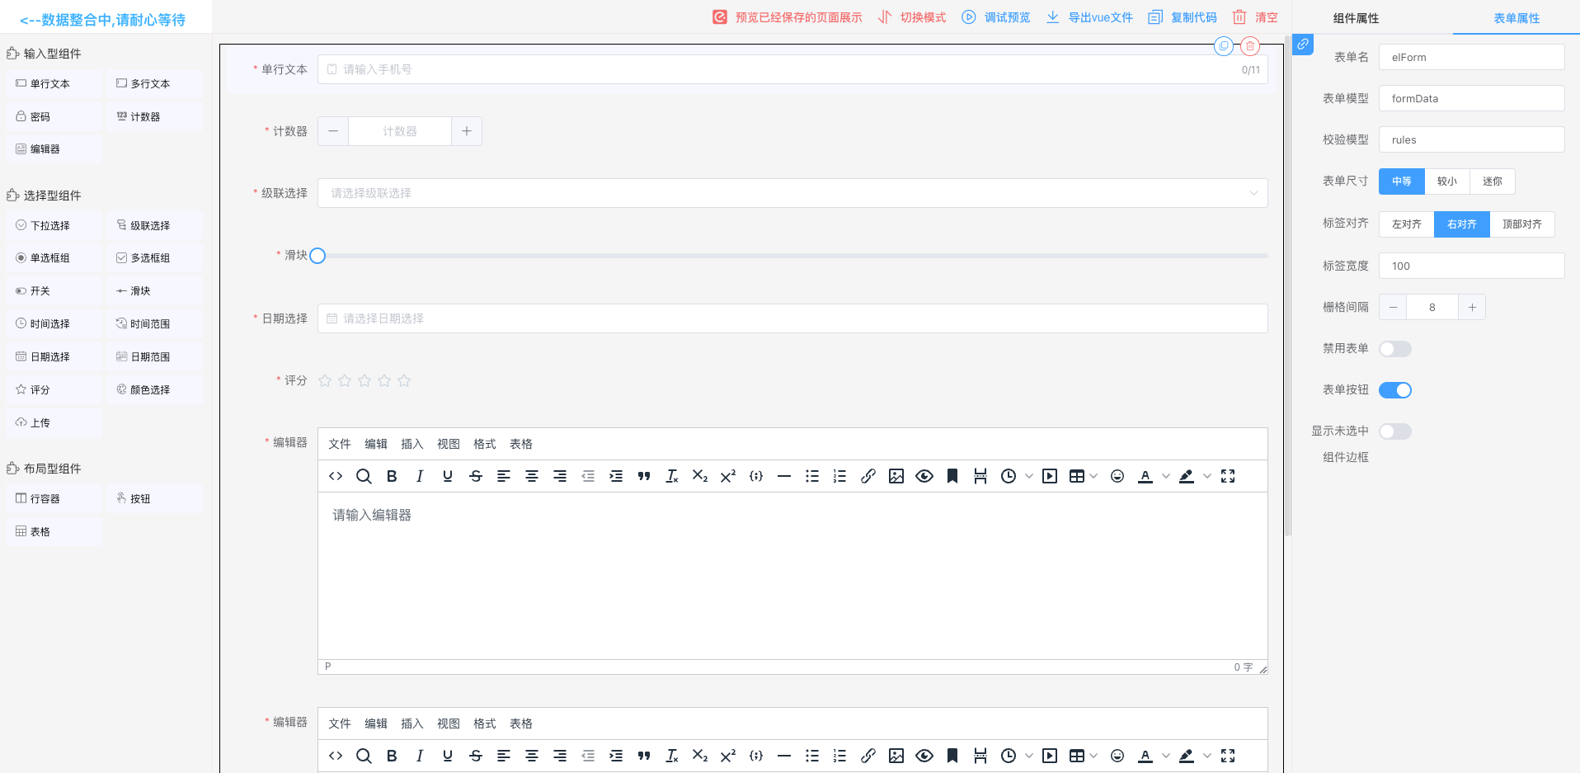Click 预览已经保存的页面展示 button

[788, 17]
